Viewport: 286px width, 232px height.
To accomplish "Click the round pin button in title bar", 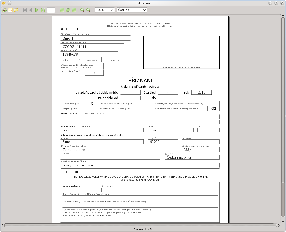I will (x=9, y=3).
